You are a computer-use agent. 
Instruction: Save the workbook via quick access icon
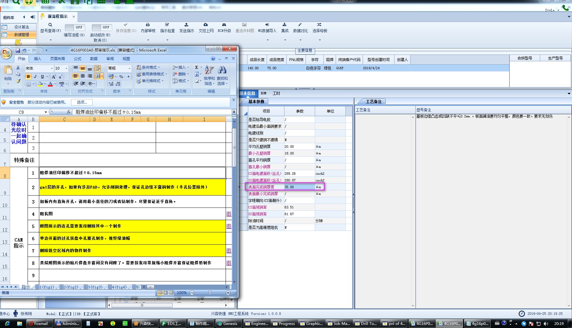pyautogui.click(x=18, y=50)
